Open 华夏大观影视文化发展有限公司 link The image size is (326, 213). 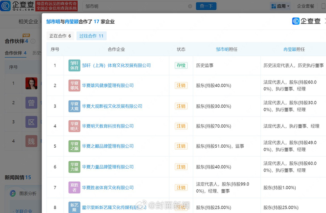[x=112, y=106]
